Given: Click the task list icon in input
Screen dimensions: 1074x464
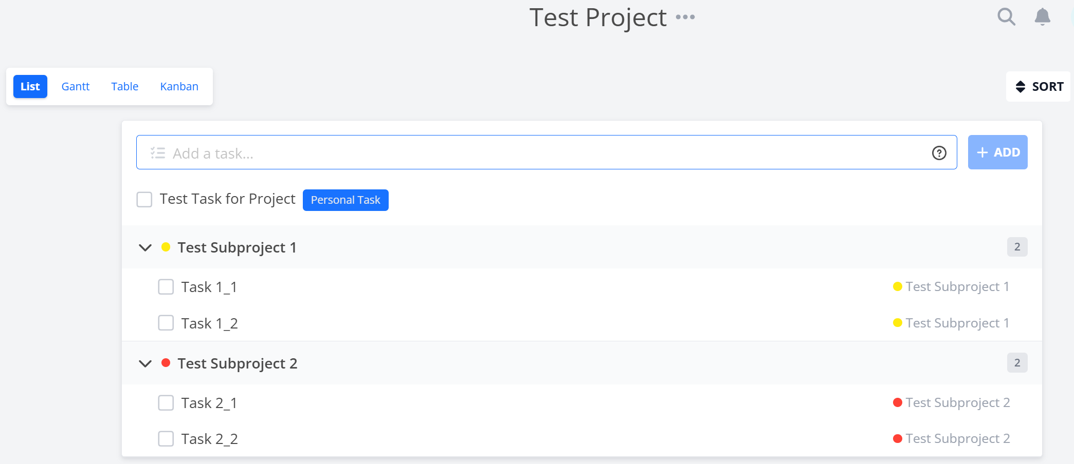Looking at the screenshot, I should pyautogui.click(x=158, y=153).
